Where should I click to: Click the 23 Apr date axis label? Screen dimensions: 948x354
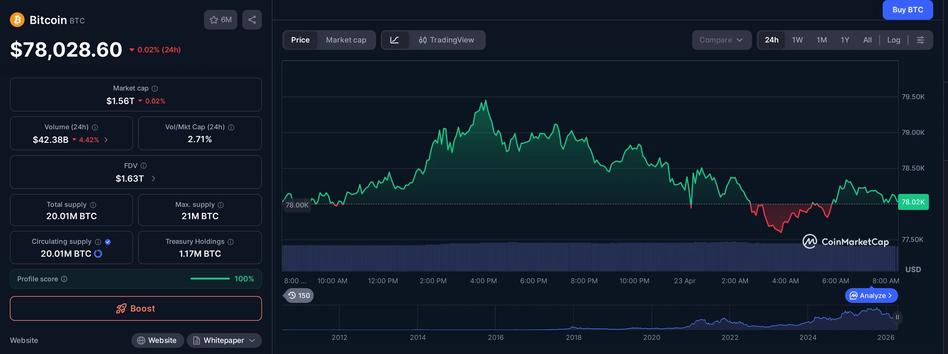tap(685, 281)
